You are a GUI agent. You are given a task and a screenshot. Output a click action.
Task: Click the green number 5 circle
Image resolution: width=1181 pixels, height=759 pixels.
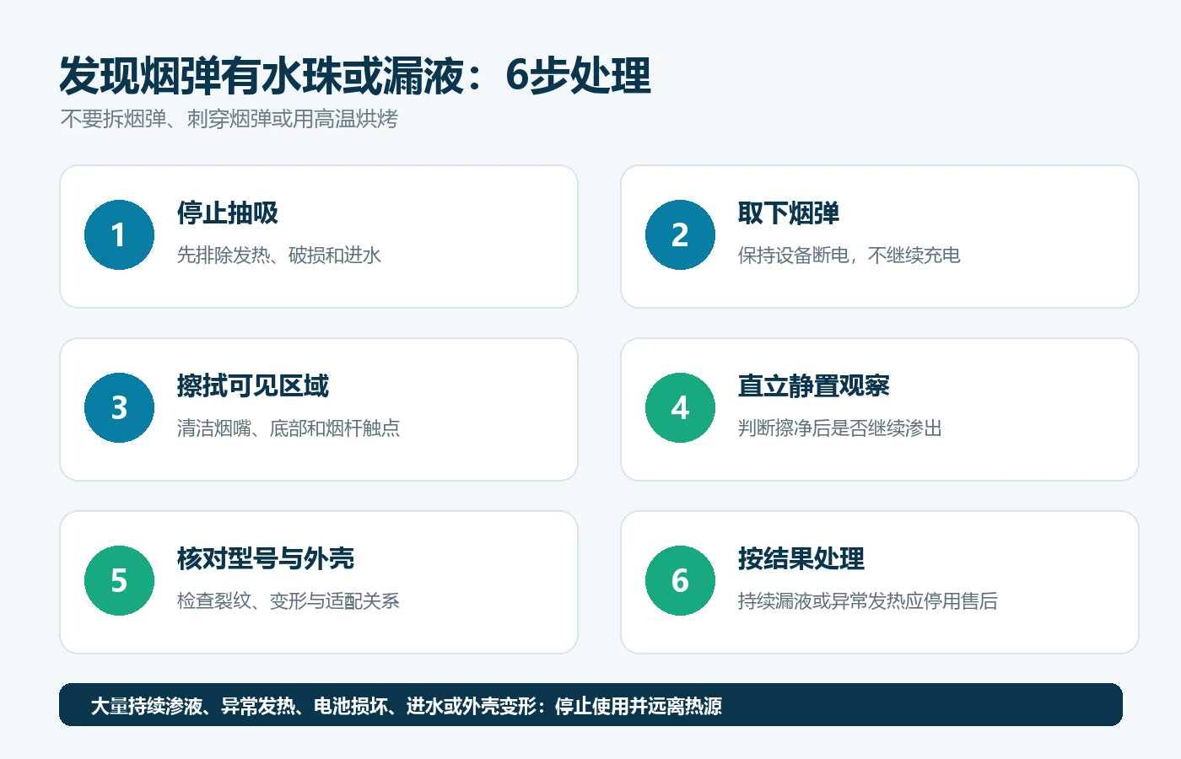[x=119, y=580]
